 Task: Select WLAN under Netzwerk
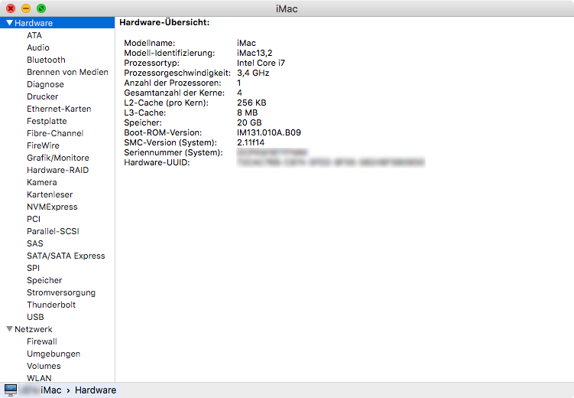click(39, 378)
